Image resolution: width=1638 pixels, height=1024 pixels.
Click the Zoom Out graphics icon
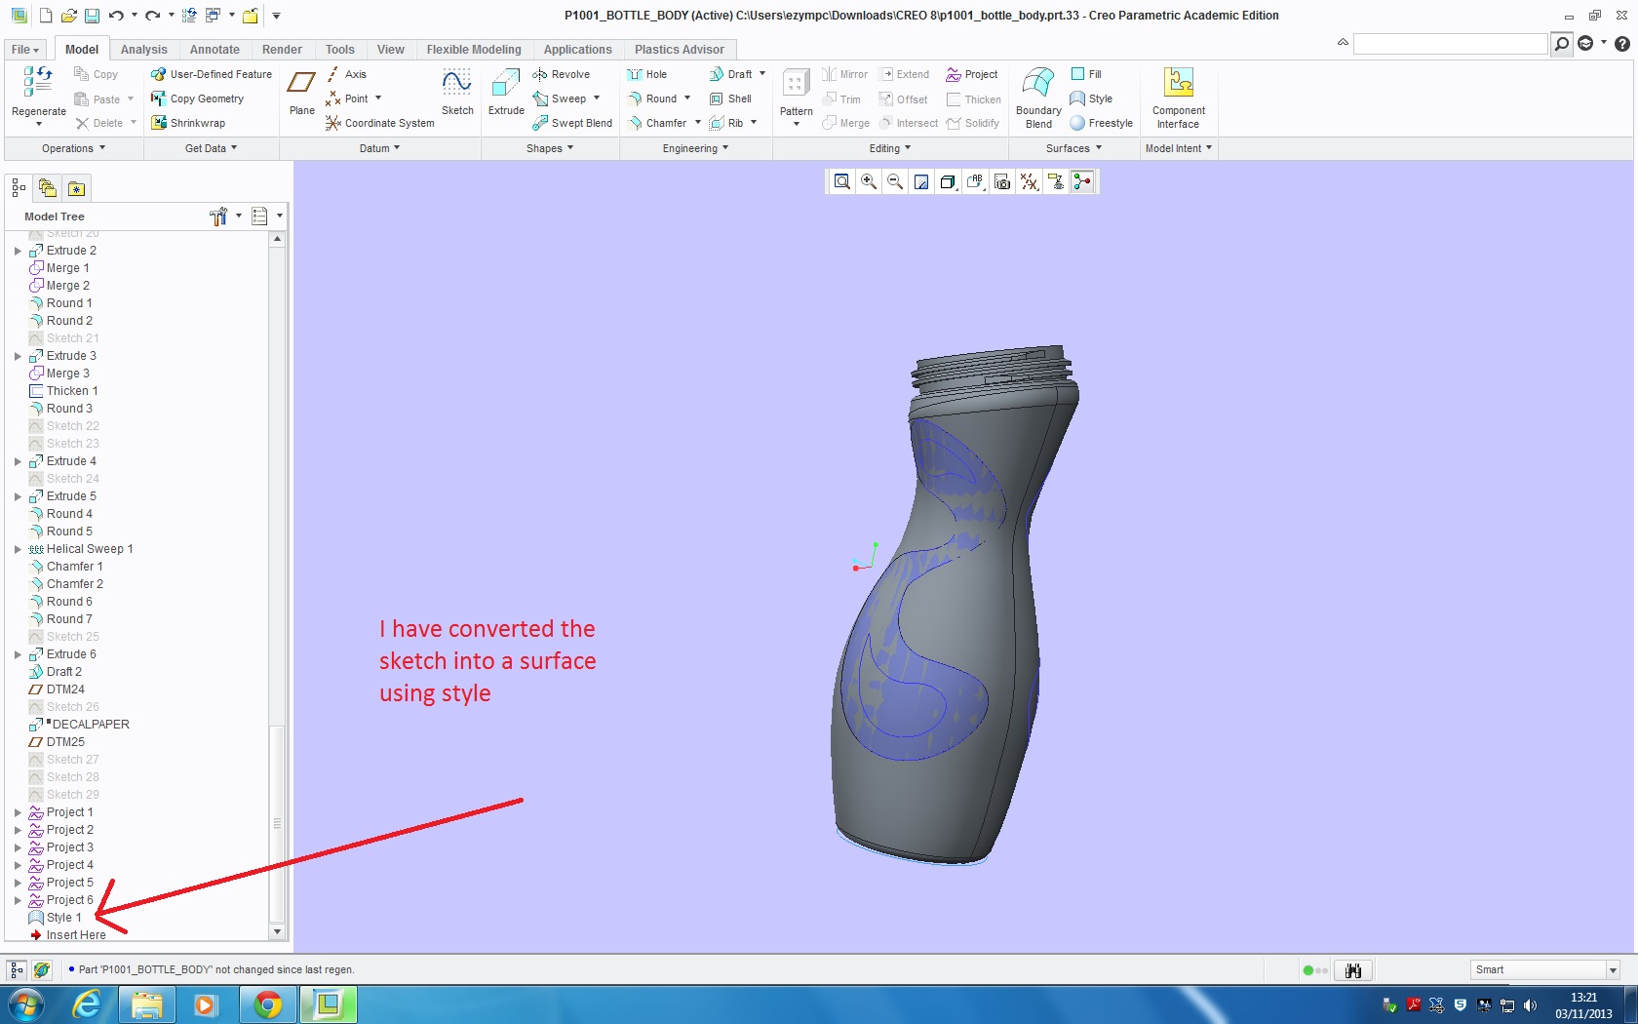click(x=895, y=181)
